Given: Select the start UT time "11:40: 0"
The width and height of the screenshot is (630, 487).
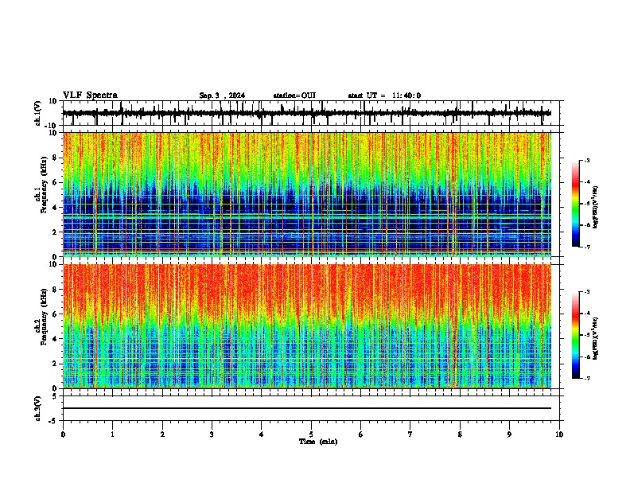Looking at the screenshot, I should 406,95.
